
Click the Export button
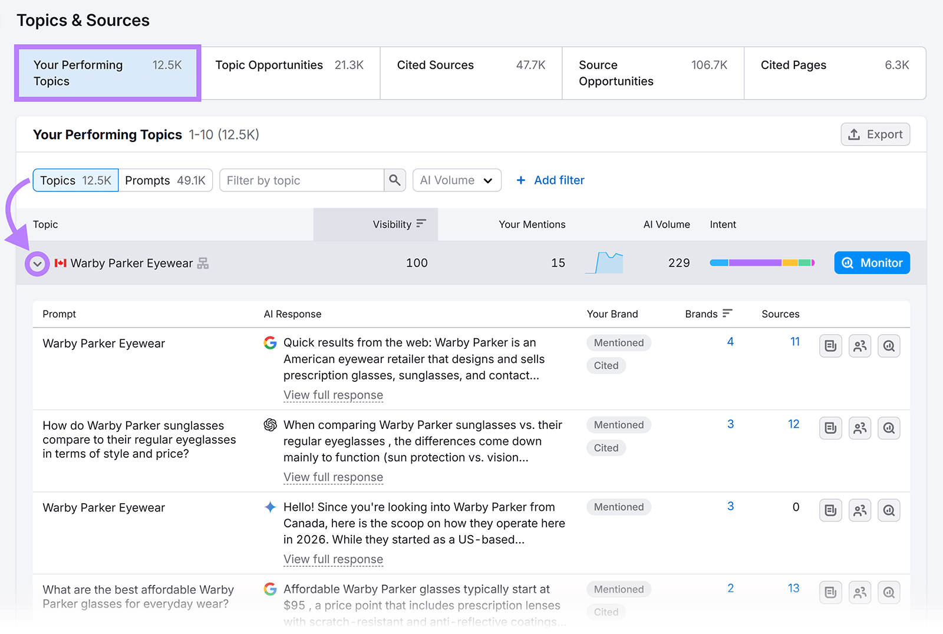point(875,134)
